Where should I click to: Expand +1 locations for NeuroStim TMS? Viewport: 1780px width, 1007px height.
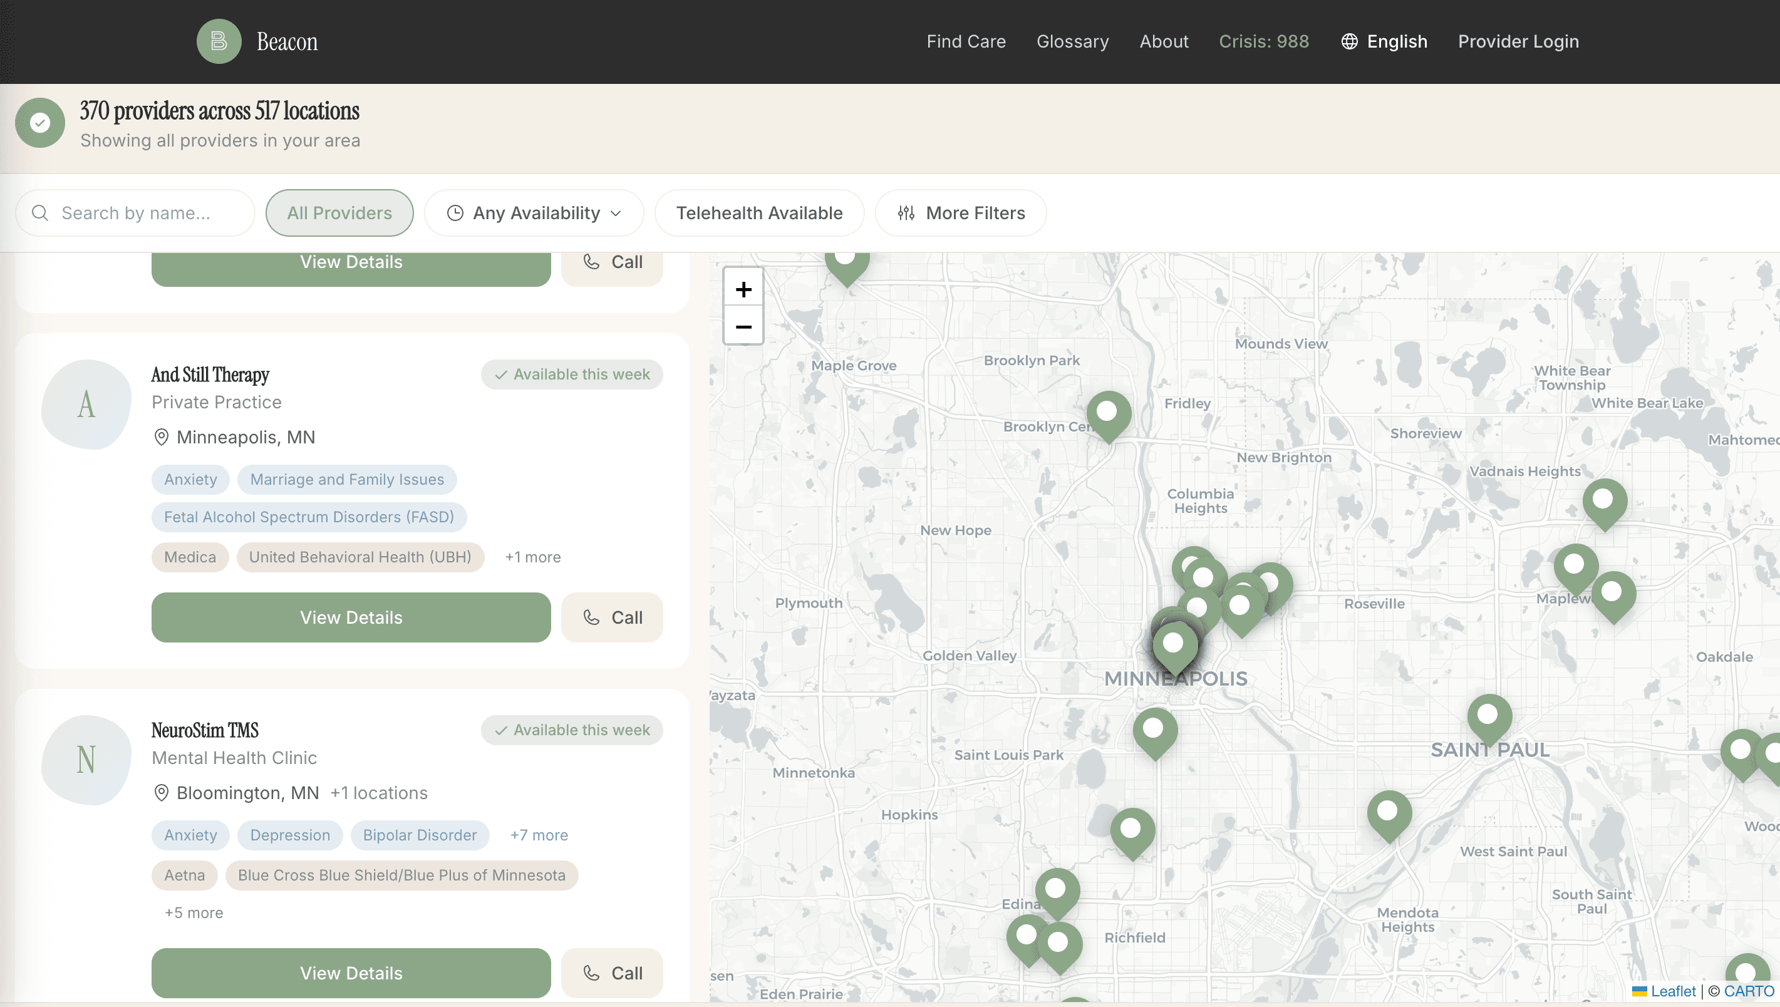pyautogui.click(x=379, y=793)
